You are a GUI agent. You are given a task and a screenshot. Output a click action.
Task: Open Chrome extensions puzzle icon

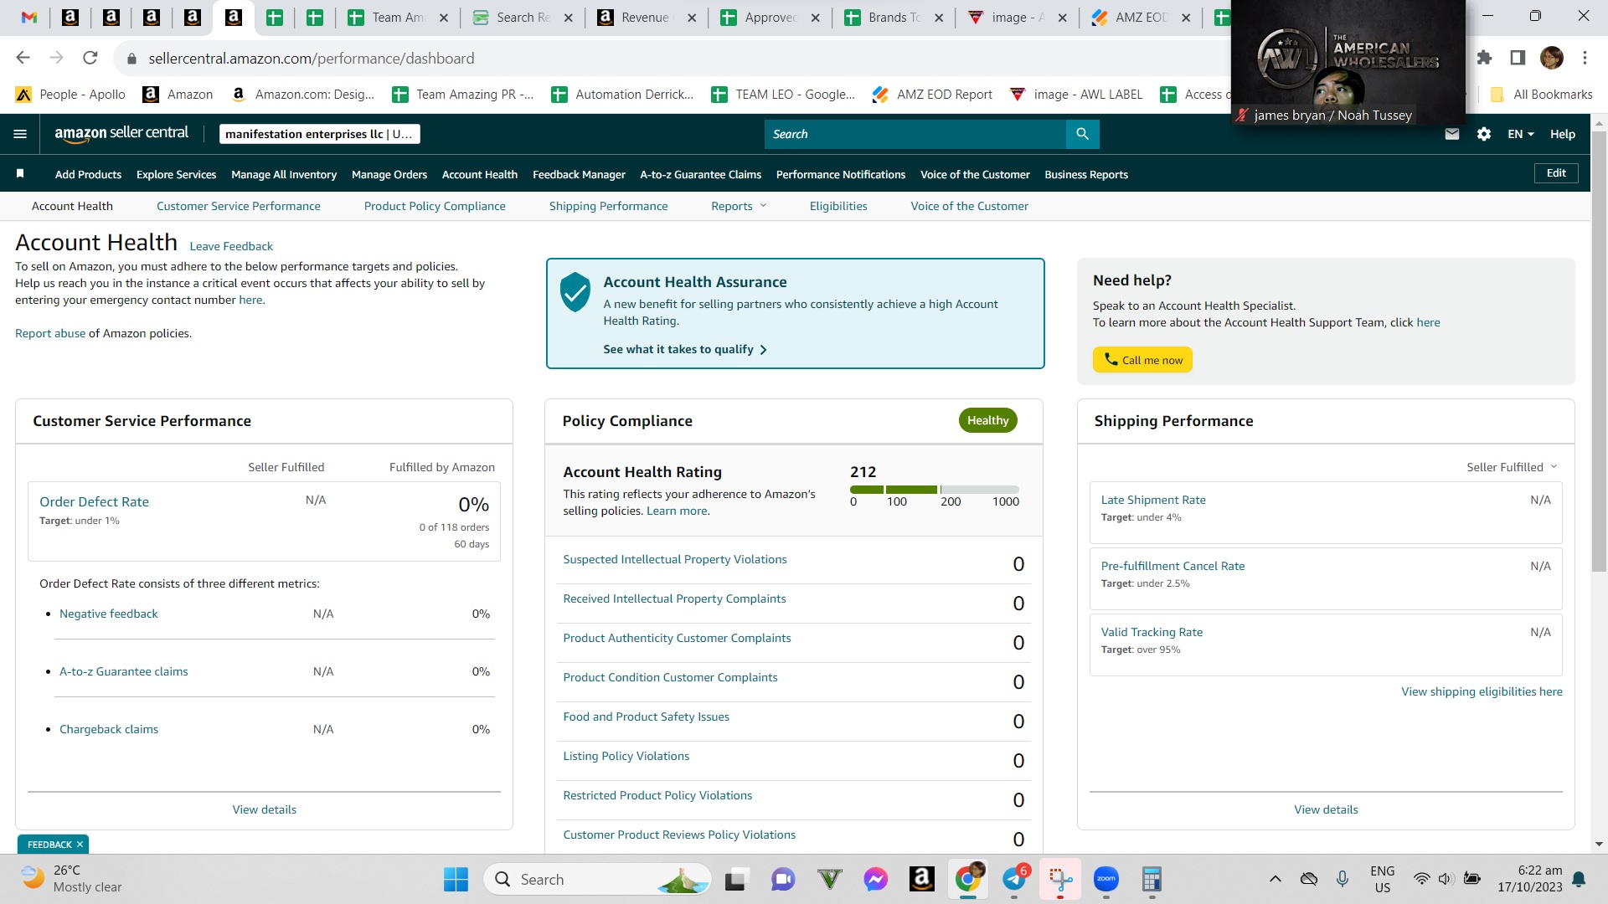[1484, 58]
